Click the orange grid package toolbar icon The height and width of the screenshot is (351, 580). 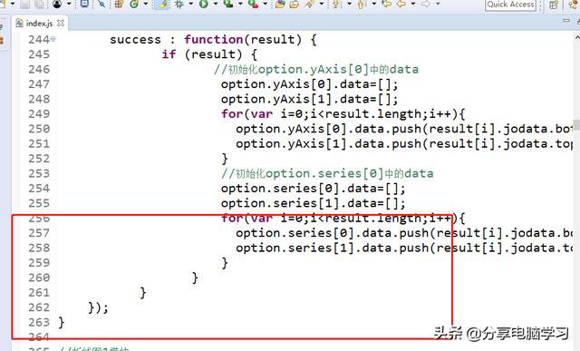(x=119, y=4)
